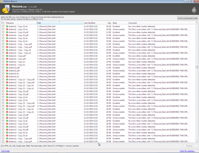This screenshot has width=199, height=153.
Task: Tick checkbox for Unrecoverable xlsdemo2 - Copy (2) - Copy.pdf
Action: point(3,82)
